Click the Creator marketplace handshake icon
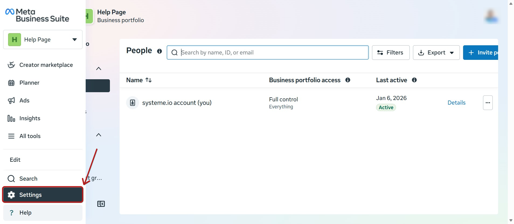The width and height of the screenshot is (514, 224). 11,65
